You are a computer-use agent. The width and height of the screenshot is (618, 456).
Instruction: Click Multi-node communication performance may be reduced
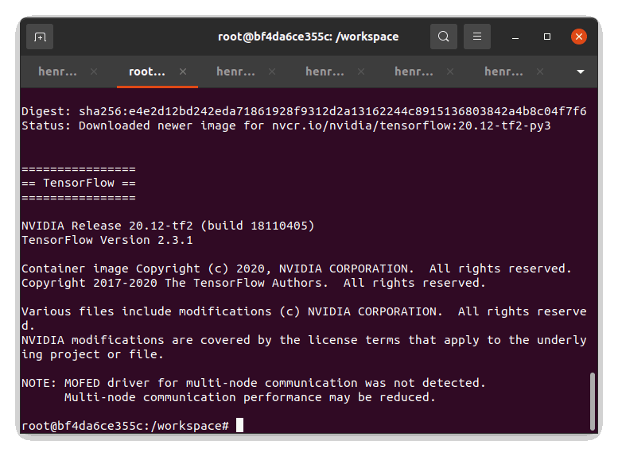click(250, 398)
